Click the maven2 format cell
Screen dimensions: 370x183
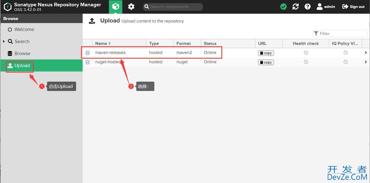click(184, 53)
